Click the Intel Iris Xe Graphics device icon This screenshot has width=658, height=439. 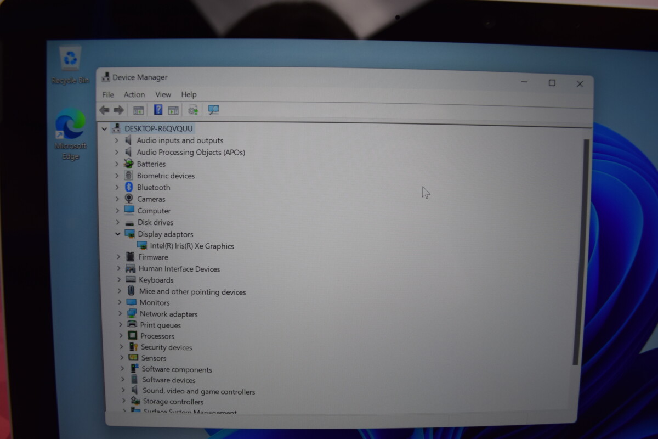(x=142, y=246)
